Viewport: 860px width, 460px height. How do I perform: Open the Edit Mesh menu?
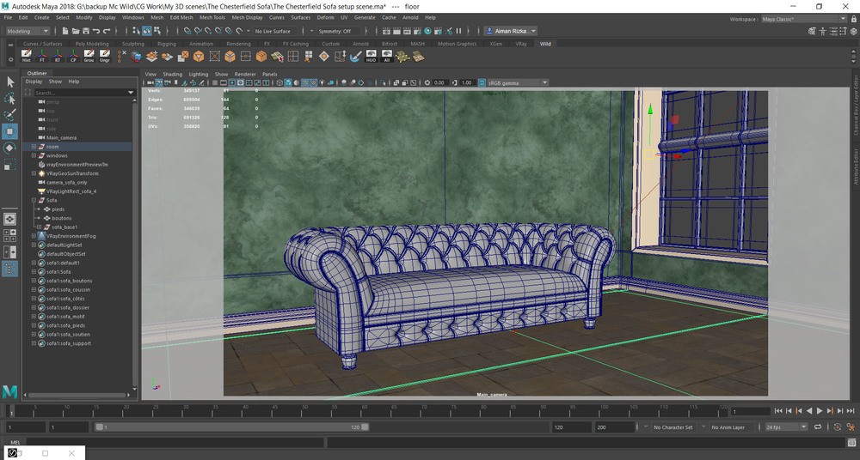pos(181,17)
